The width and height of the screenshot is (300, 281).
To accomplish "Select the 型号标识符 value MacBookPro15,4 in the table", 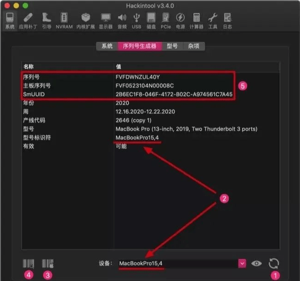I will [x=137, y=138].
